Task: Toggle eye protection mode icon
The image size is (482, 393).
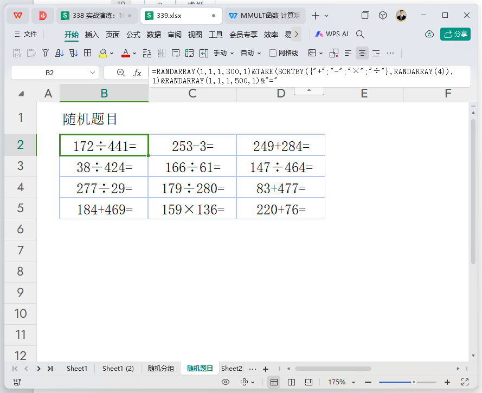Action: tap(226, 382)
